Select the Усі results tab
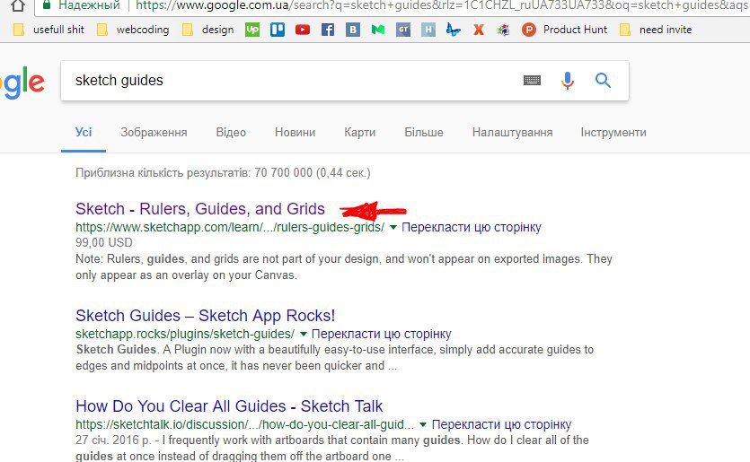This screenshot has height=462, width=750. coord(84,133)
